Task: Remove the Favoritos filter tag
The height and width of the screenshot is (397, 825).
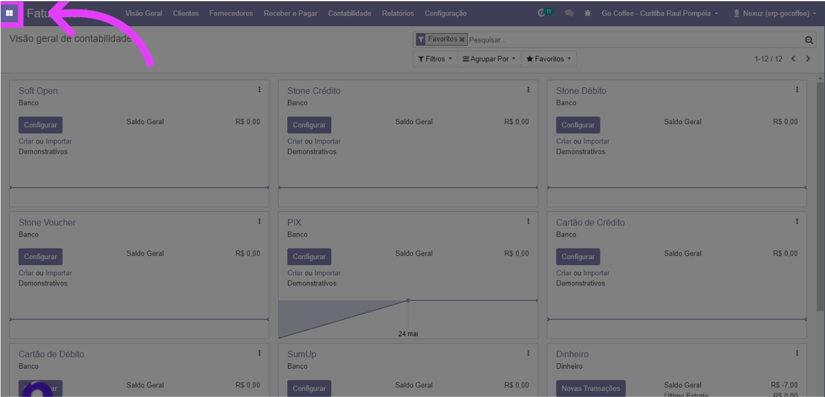Action: coord(462,40)
